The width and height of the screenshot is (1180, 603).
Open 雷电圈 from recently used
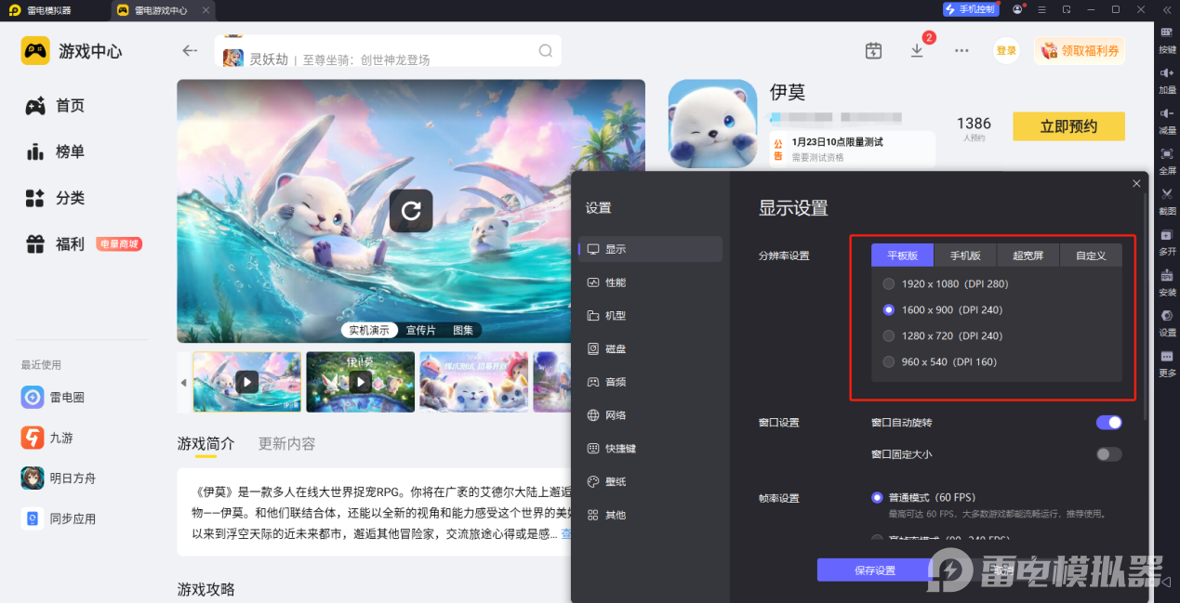pos(53,397)
